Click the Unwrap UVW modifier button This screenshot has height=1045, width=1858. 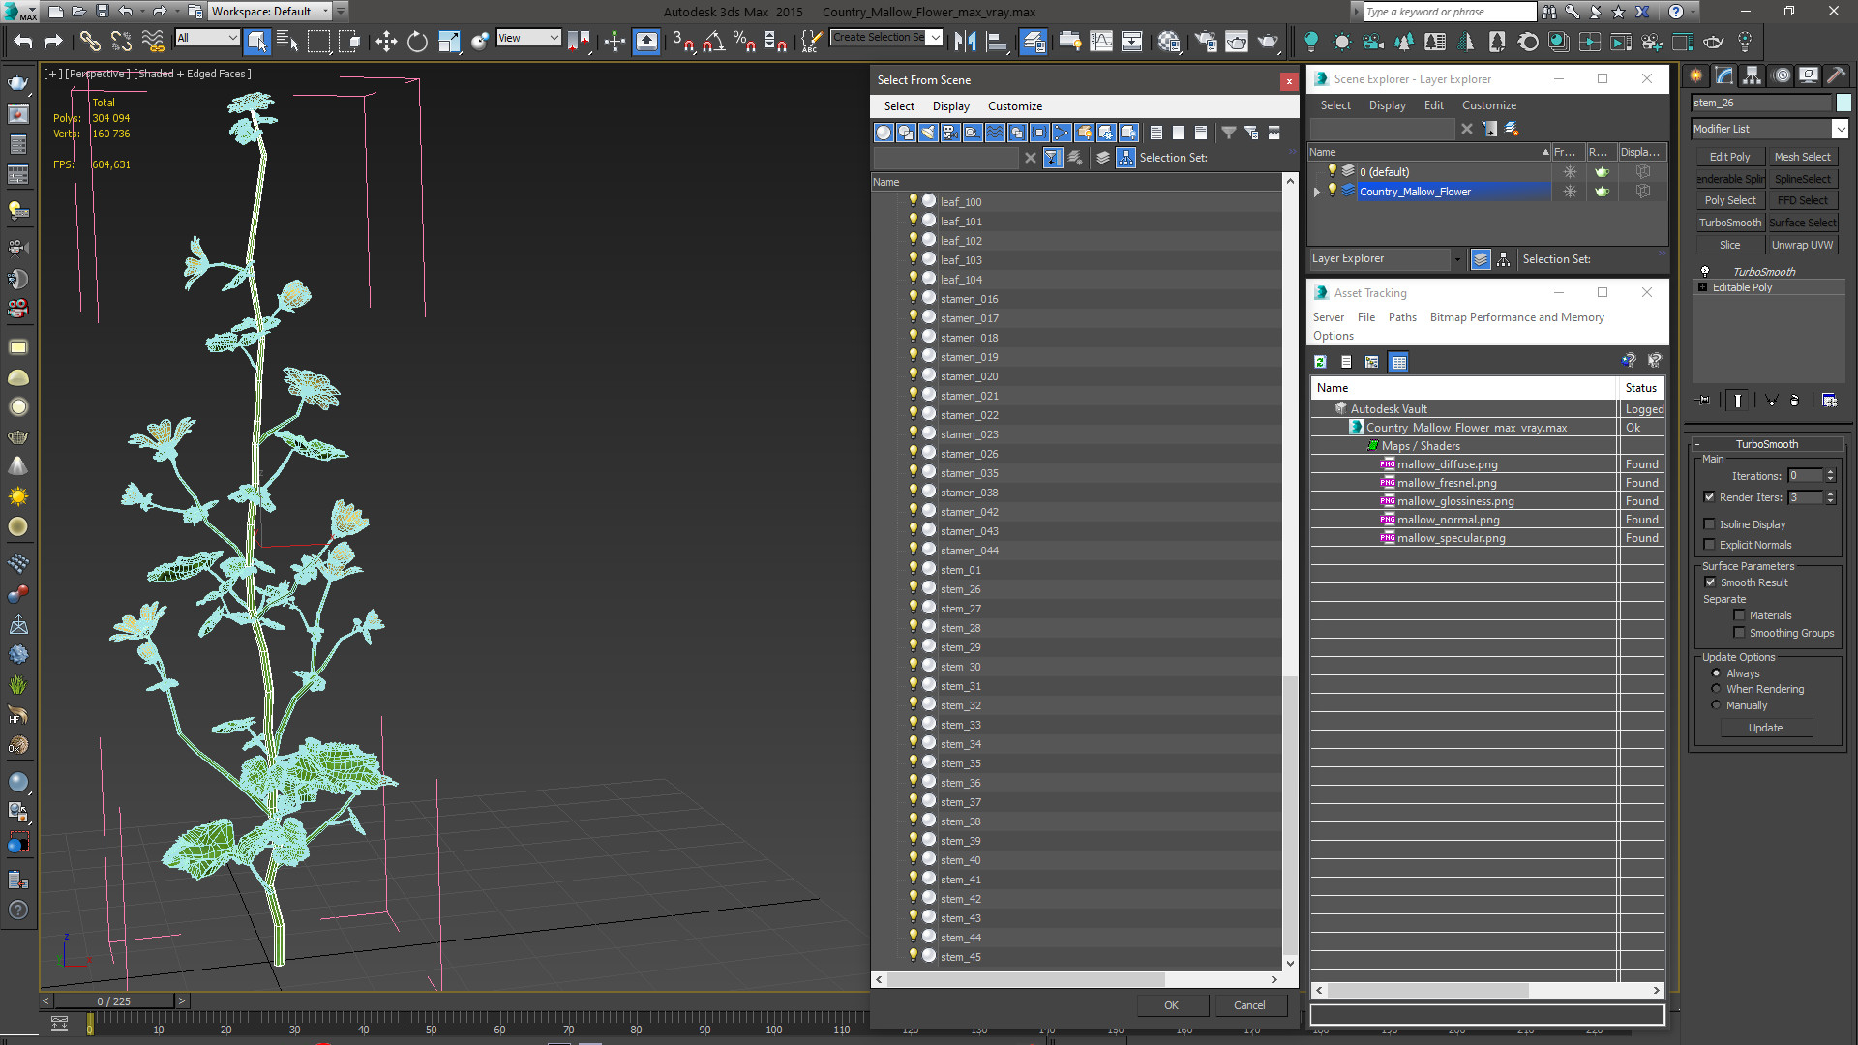click(x=1802, y=245)
